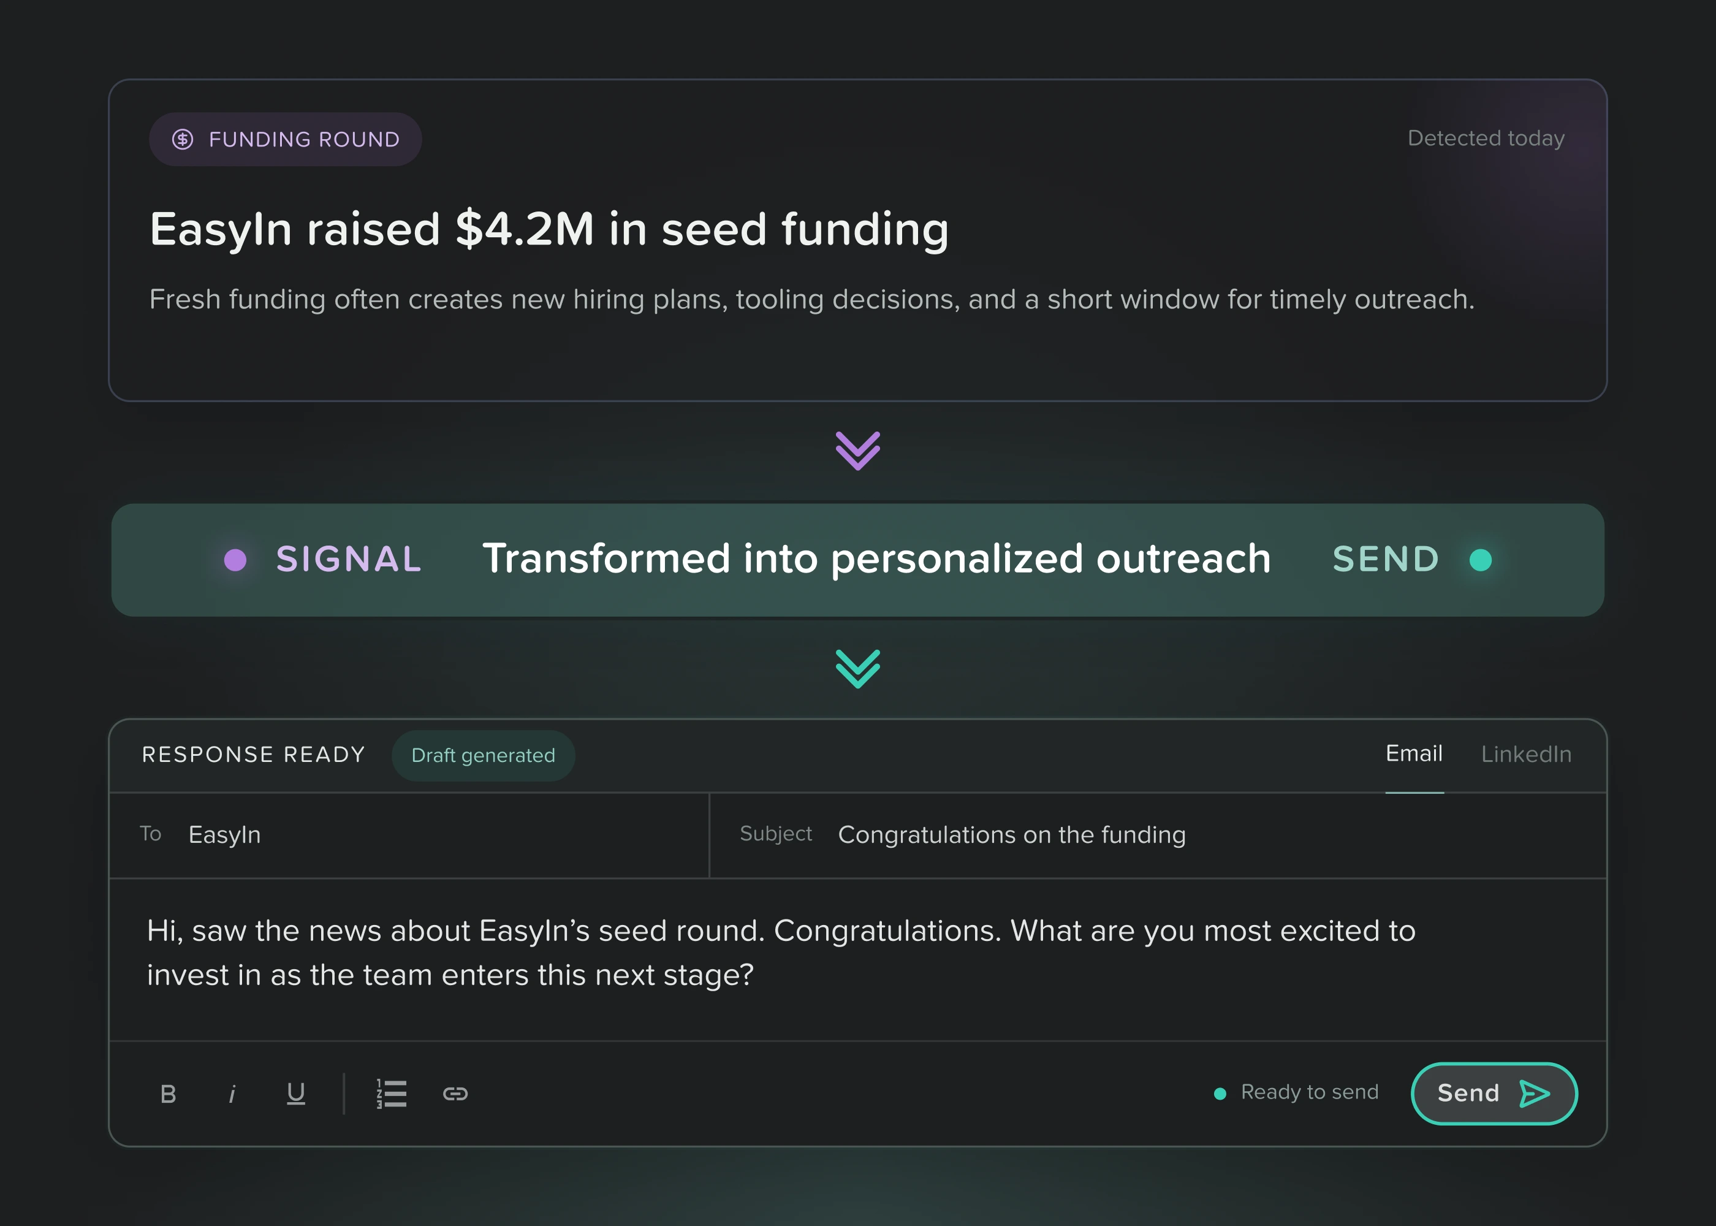Click the purple double chevron arrow

(858, 451)
